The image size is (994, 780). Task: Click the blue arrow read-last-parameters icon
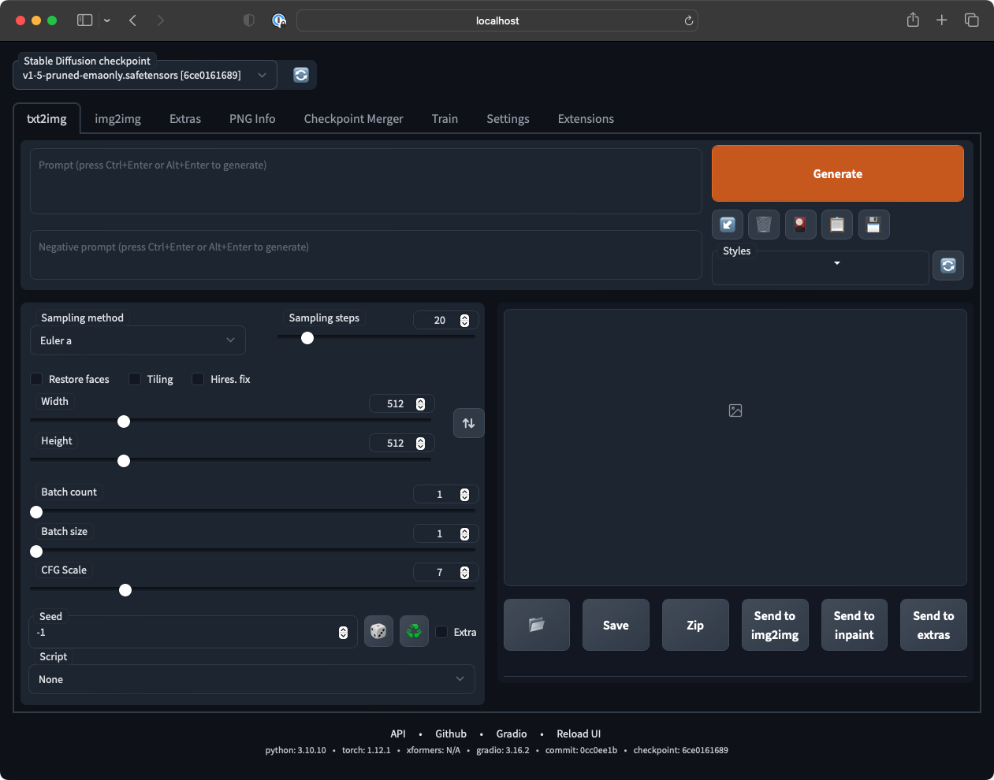tap(728, 225)
